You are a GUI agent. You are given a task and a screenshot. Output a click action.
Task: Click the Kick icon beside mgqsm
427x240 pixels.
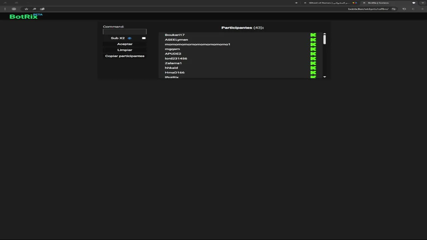(x=313, y=49)
